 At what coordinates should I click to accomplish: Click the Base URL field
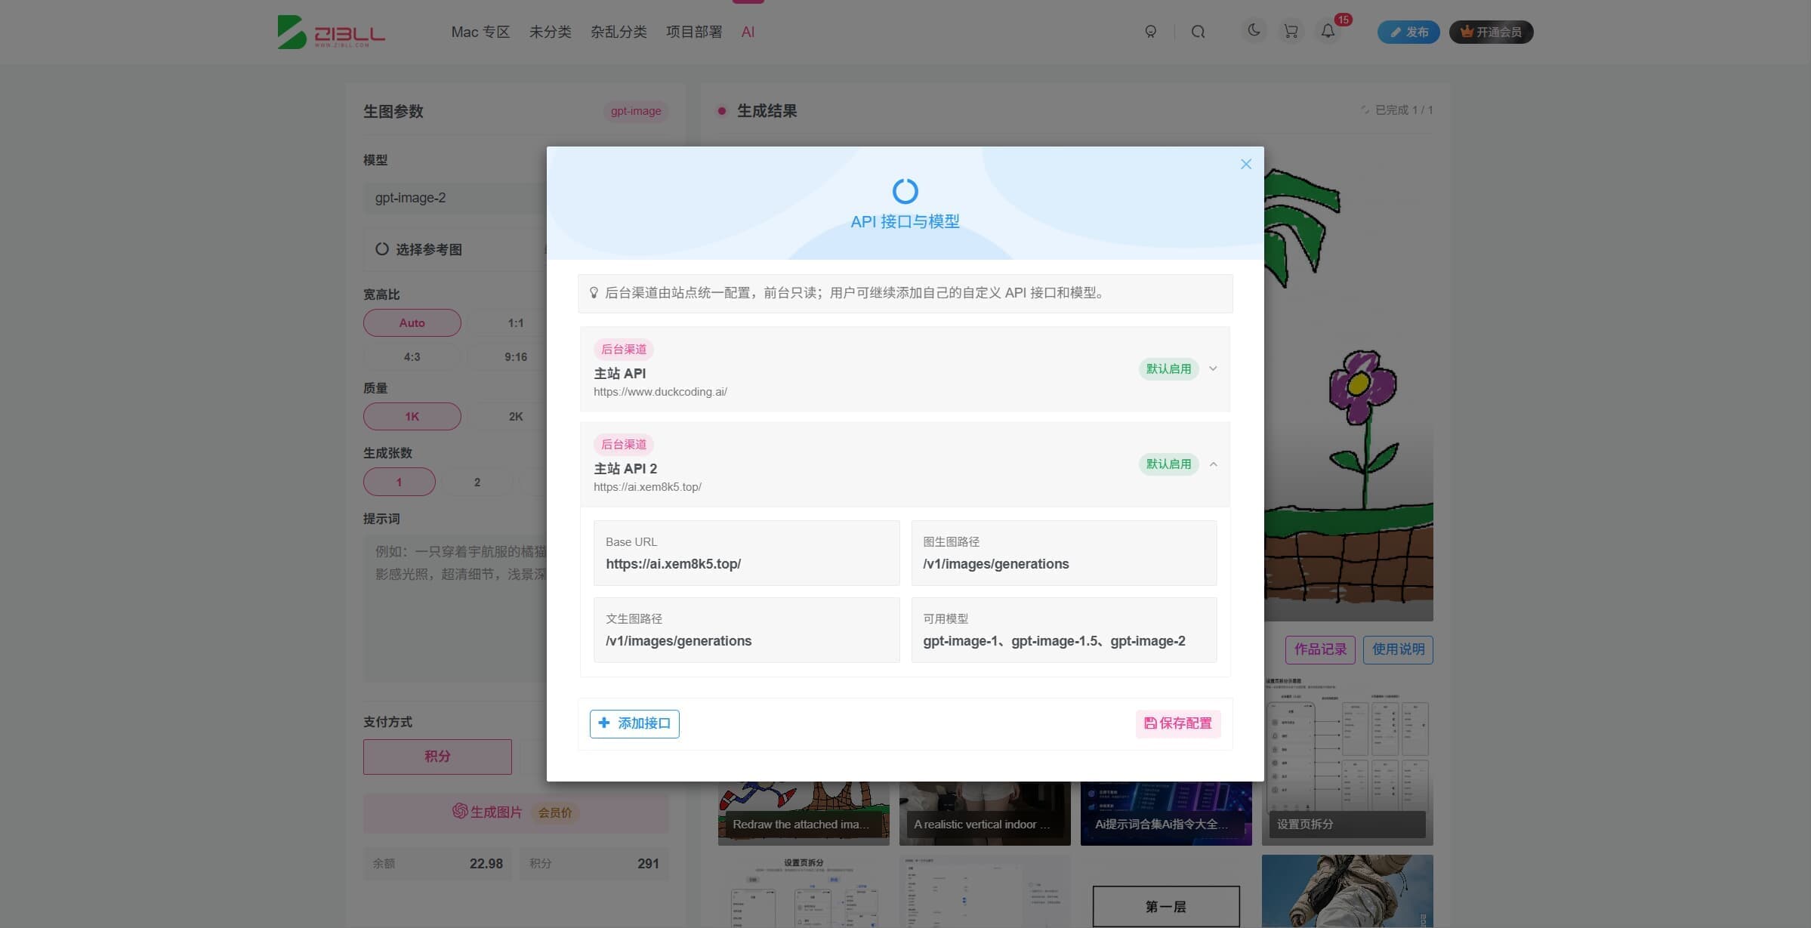point(746,553)
